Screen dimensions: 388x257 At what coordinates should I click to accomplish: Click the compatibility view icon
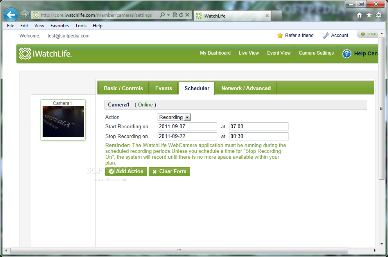(175, 15)
